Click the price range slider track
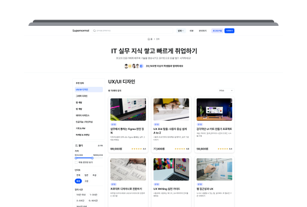The width and height of the screenshot is (307, 207). tap(89, 158)
